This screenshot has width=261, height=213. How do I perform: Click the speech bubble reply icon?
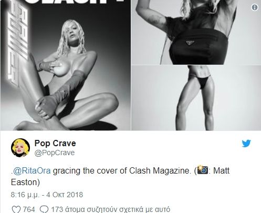(44, 209)
